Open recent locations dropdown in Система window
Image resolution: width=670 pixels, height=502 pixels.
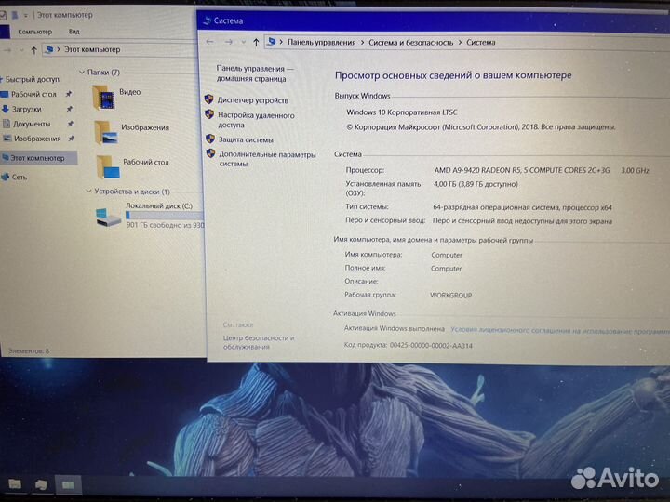[244, 42]
